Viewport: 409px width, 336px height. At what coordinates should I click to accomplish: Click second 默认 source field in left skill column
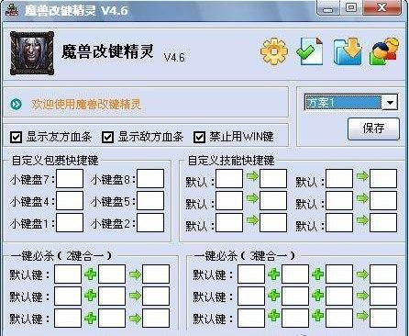tap(229, 200)
